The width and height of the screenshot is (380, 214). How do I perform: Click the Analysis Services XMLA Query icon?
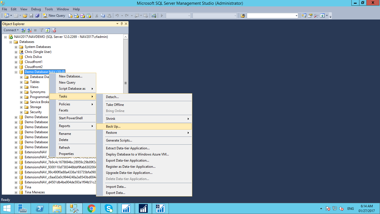pos(89,16)
